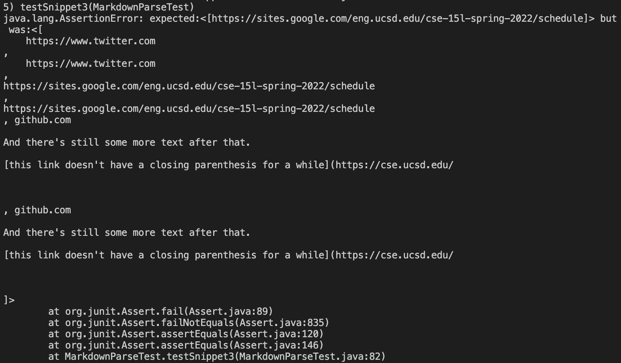Screen dimensions: 621x363
Task: Open the first https://cse.ucsd.edu/ link
Action: [x=394, y=165]
